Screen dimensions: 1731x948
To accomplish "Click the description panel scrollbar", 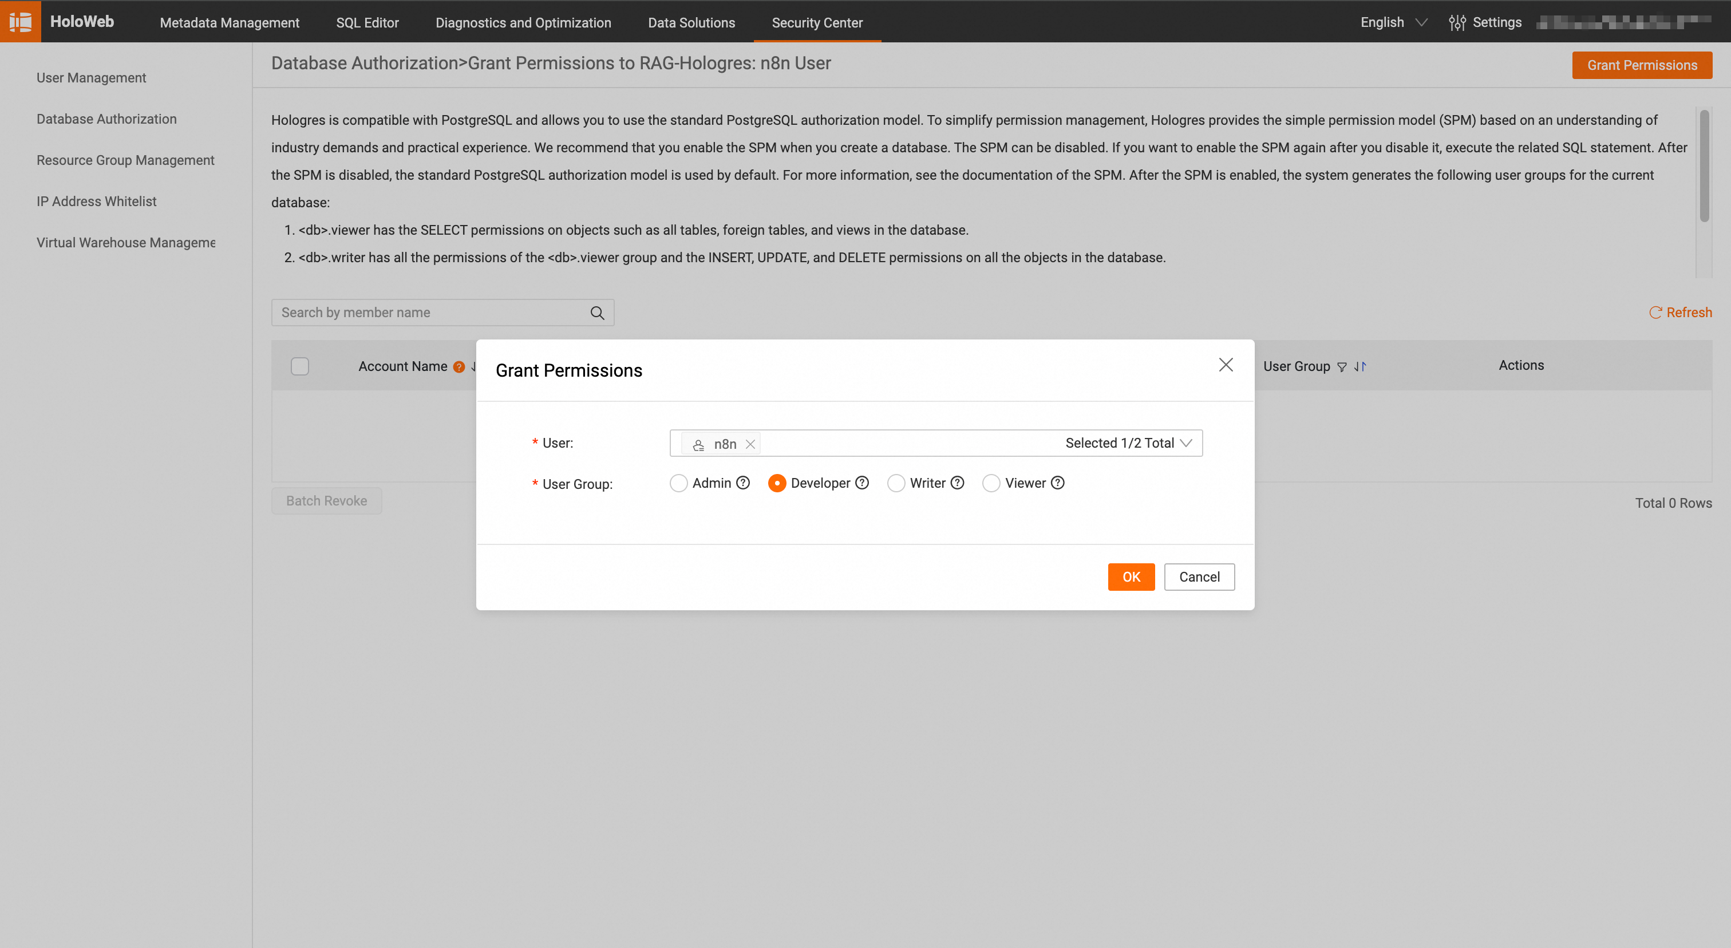I will click(x=1704, y=166).
